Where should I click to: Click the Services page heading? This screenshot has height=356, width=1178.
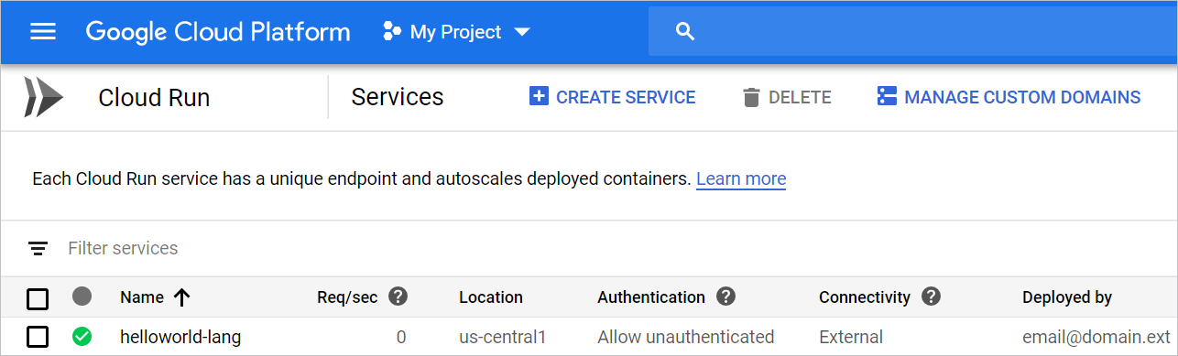click(398, 97)
